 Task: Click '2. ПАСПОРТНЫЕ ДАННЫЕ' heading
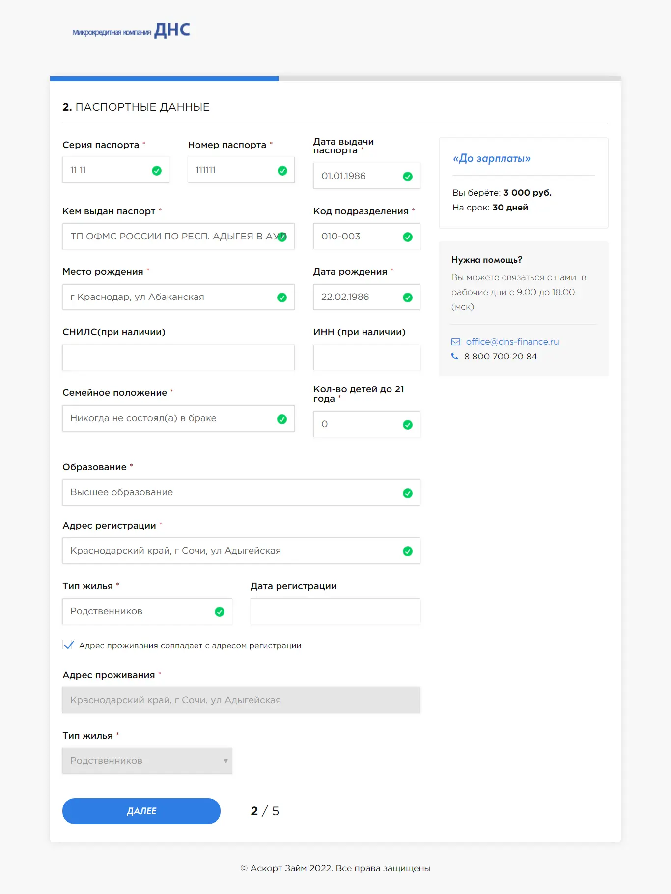pos(136,107)
